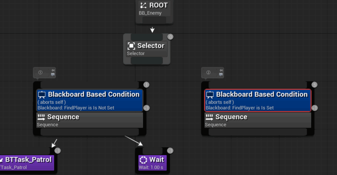Toggle the pin on comment bubble 1

tap(53, 71)
